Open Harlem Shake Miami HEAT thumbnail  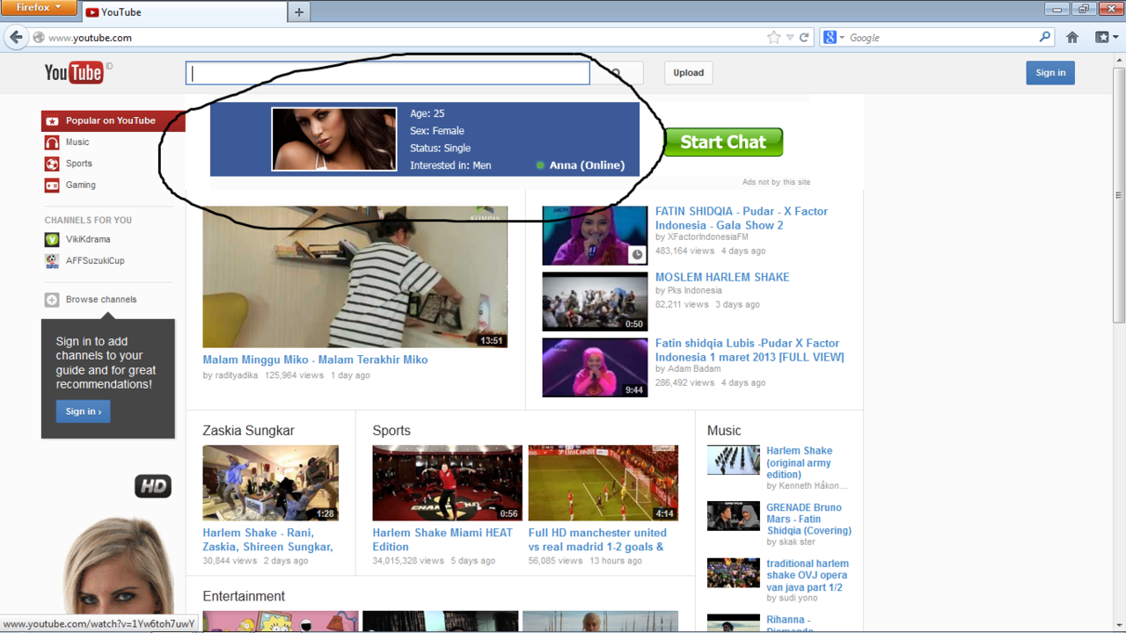click(447, 483)
